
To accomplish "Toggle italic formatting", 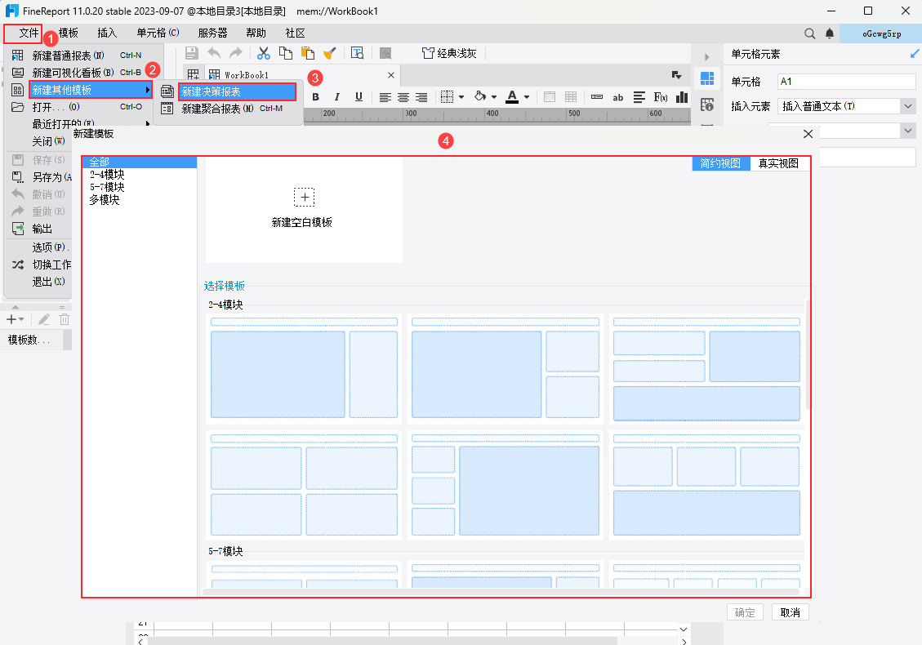I will 337,97.
